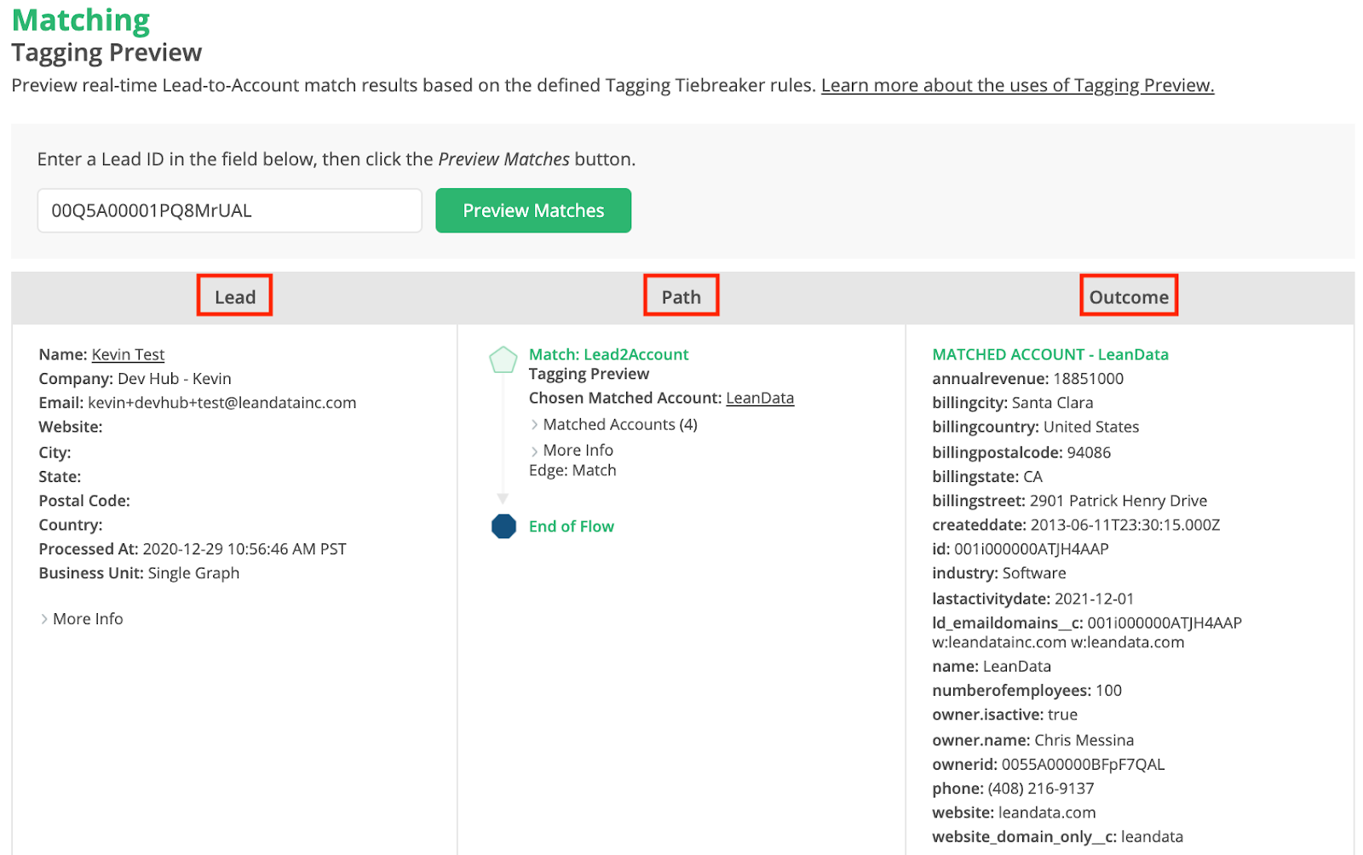The width and height of the screenshot is (1363, 855).
Task: Click the Outcome column header
Action: (x=1129, y=296)
